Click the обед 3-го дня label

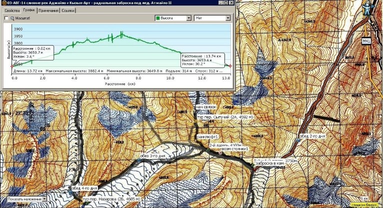pyautogui.click(x=152, y=156)
